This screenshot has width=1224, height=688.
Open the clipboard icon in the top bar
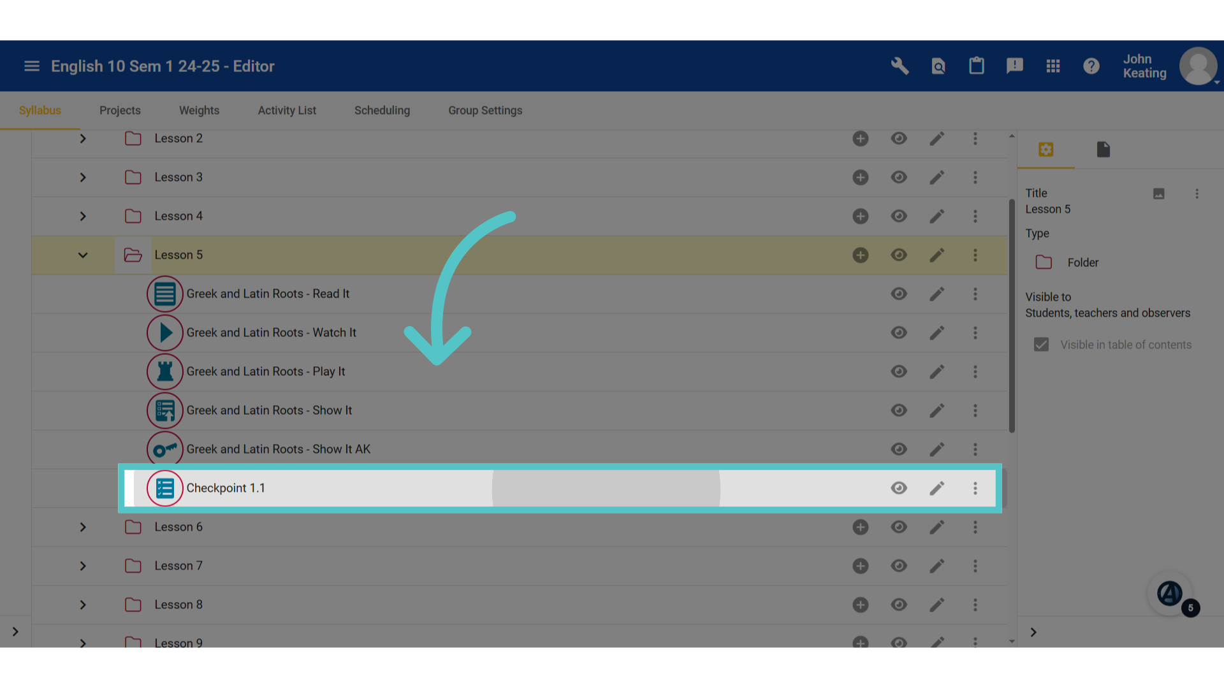(977, 66)
